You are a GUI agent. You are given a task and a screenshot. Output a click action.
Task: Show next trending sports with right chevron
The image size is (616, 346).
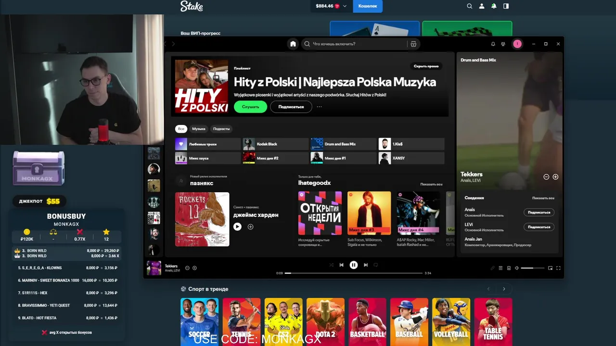tap(504, 289)
